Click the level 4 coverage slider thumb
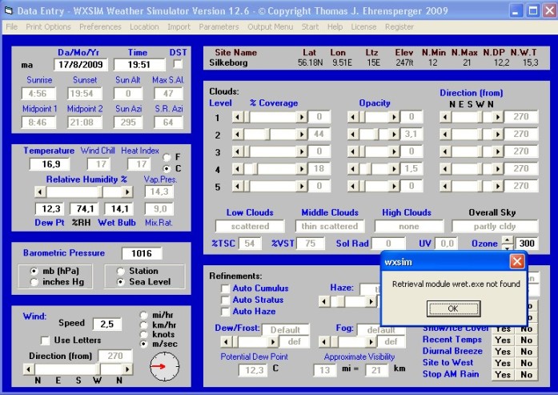Screen dimensions: 558x395 pos(255,169)
